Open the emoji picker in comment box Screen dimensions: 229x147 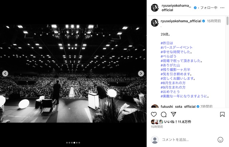(x=220, y=140)
